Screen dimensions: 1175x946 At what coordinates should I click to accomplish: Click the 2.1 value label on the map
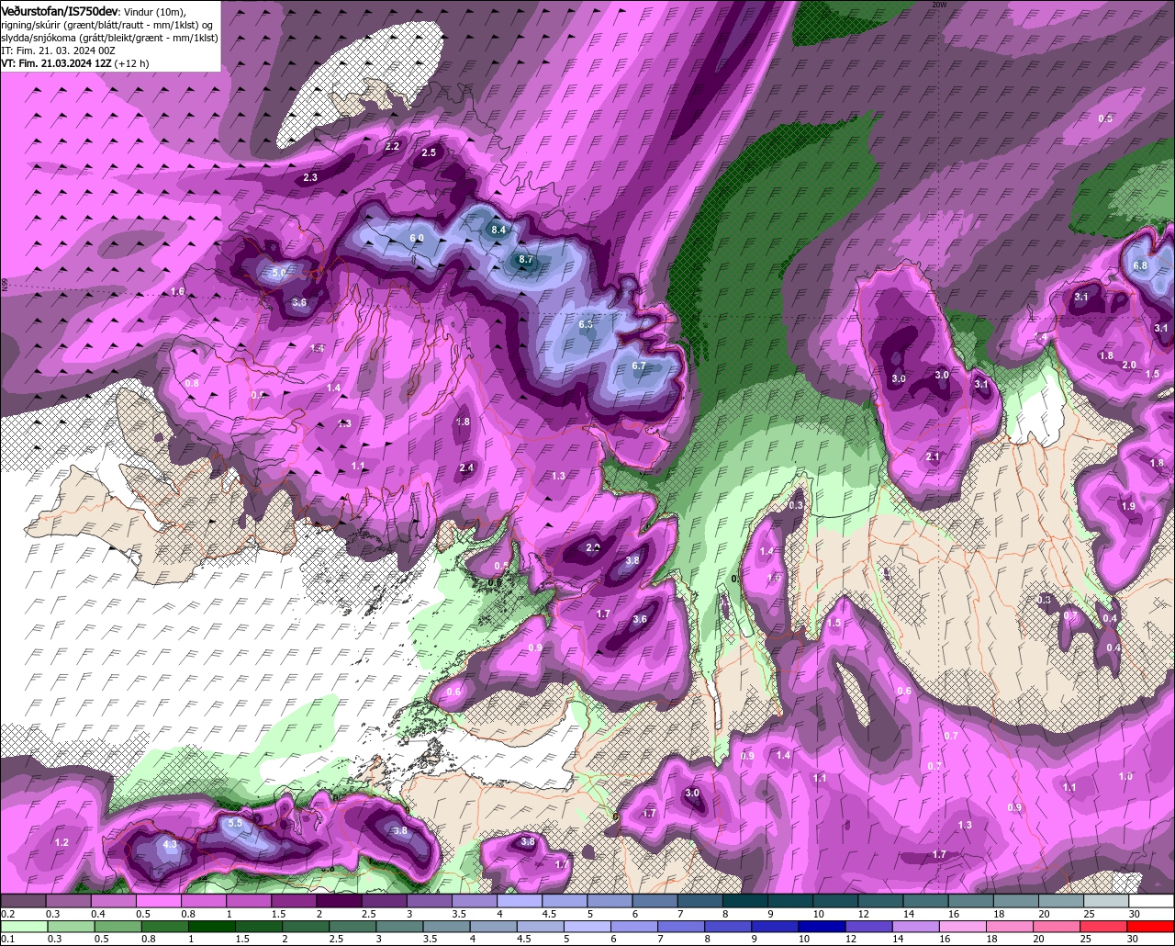pos(934,456)
